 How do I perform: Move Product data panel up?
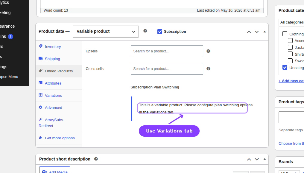[249, 32]
